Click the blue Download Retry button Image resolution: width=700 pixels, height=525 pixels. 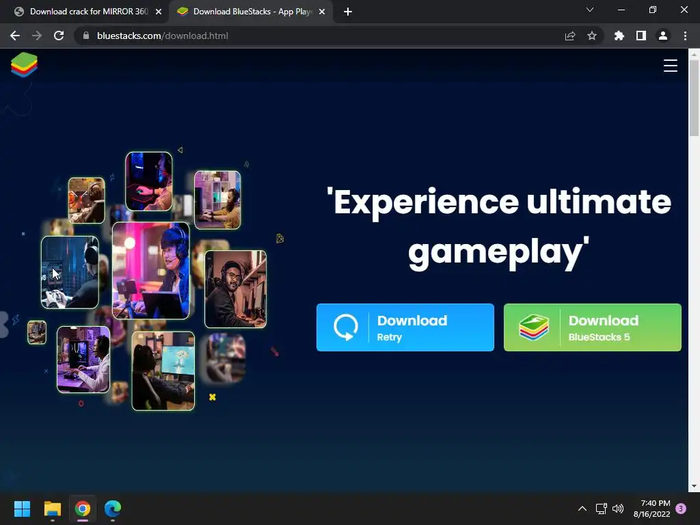(x=405, y=327)
